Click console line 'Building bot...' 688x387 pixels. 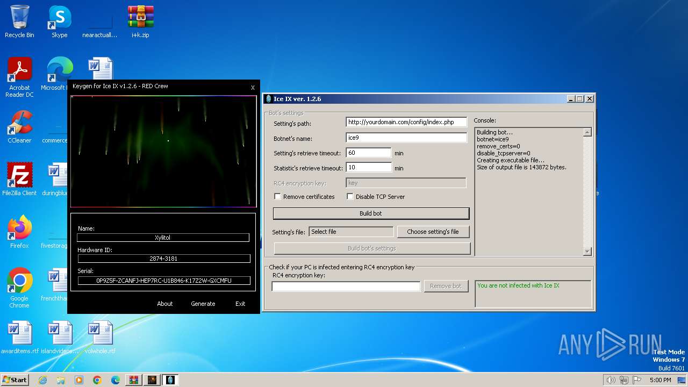click(494, 132)
